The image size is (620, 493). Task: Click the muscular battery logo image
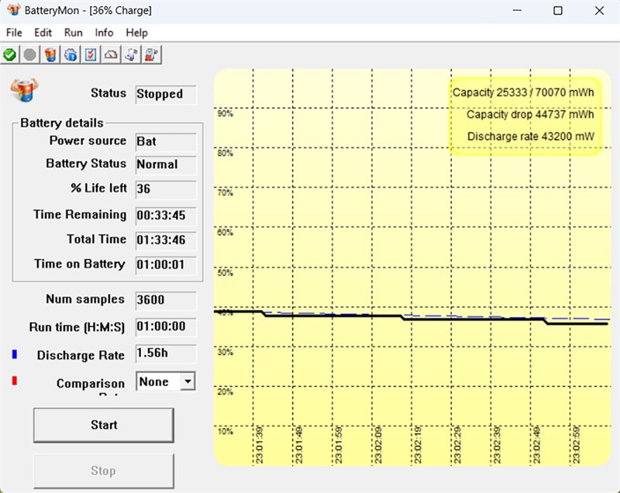[x=25, y=90]
